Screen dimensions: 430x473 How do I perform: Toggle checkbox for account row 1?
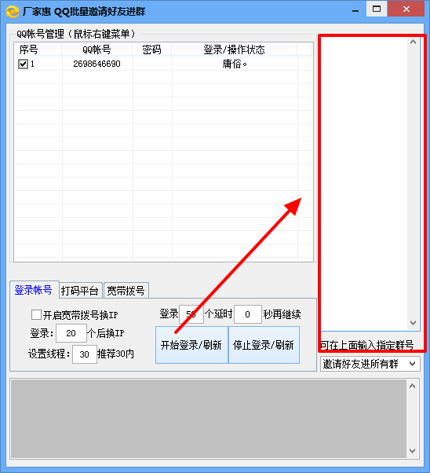23,64
